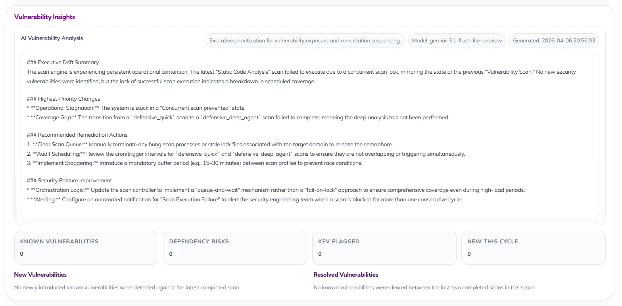Click the Highest-Priority Changes heading text
The image size is (622, 306).
pyautogui.click(x=63, y=99)
